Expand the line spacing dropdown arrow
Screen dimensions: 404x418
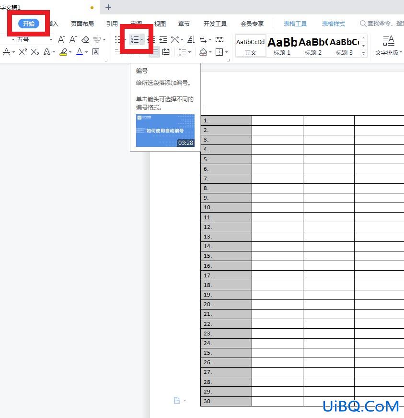189,52
